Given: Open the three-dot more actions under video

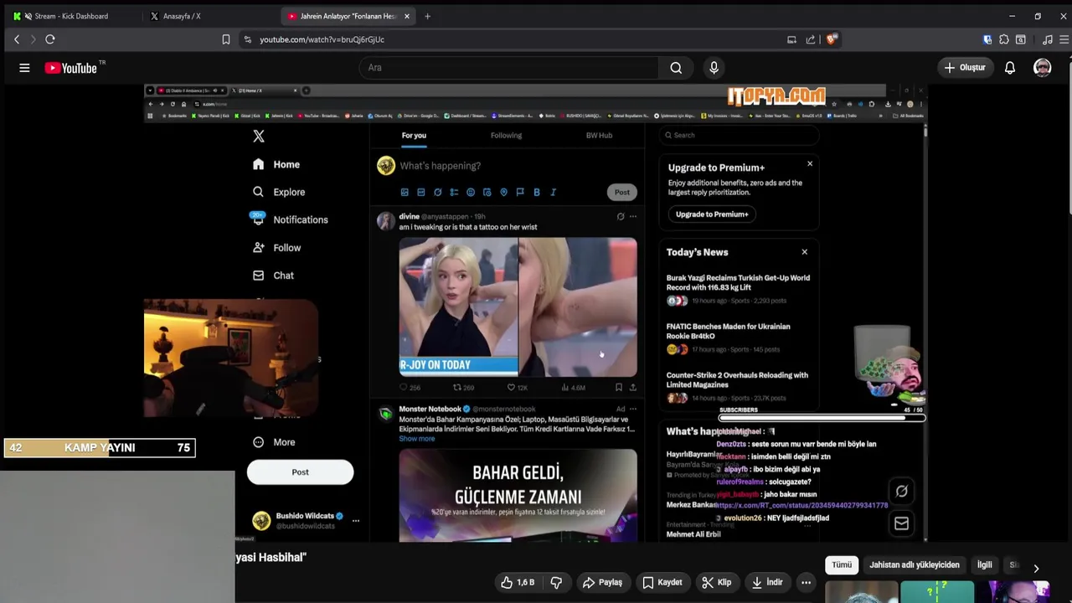Looking at the screenshot, I should [x=806, y=582].
